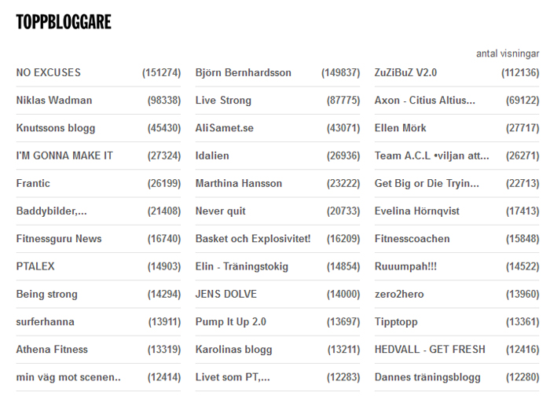550x396 pixels.
Task: Open Basket och Explosivitet! blog
Action: pyautogui.click(x=253, y=239)
